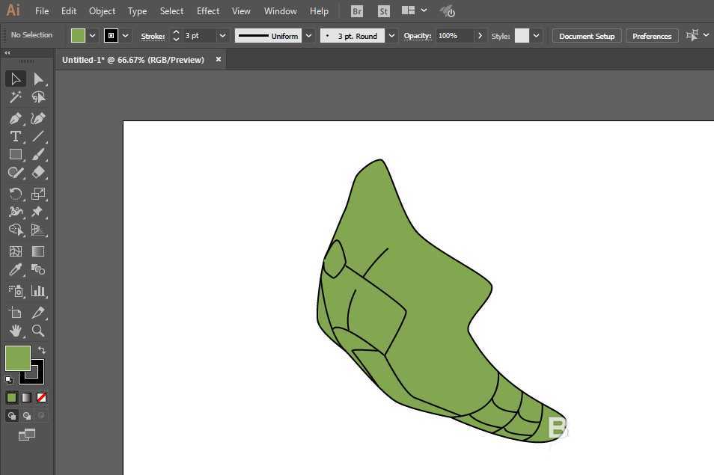714x475 pixels.
Task: Open the Effect menu
Action: coord(208,11)
